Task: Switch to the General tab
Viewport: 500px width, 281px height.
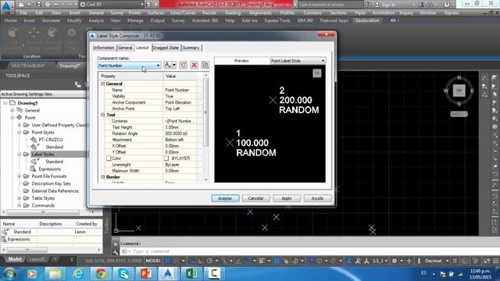Action: (125, 48)
